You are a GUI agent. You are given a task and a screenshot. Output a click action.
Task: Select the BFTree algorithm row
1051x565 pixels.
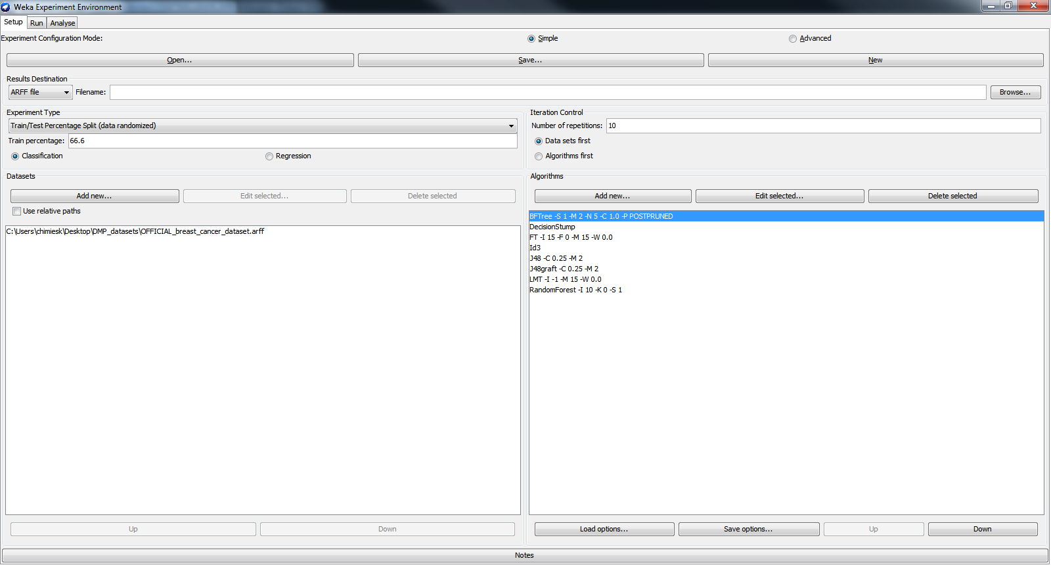pyautogui.click(x=786, y=216)
